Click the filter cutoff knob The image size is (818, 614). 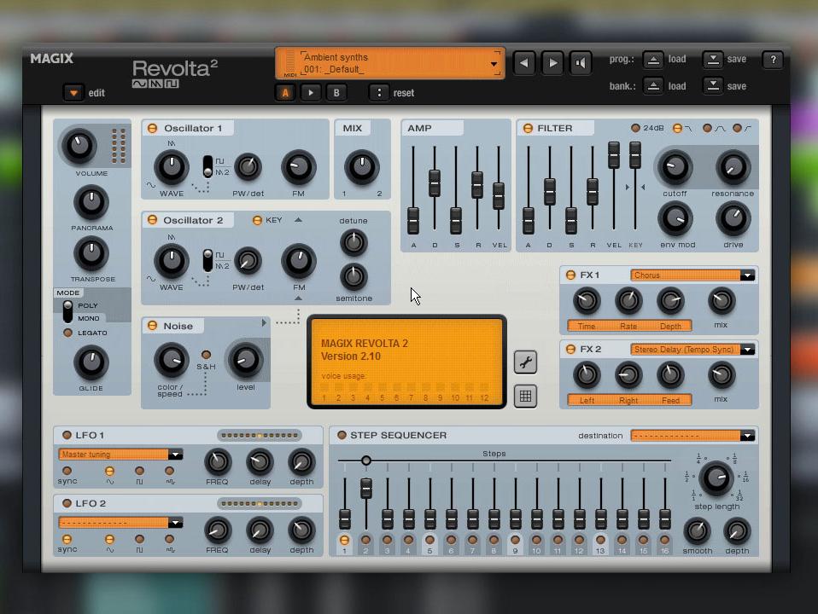[675, 167]
